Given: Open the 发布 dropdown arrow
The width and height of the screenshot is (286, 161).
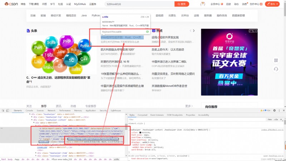Looking at the screenshot, I should (277, 4).
